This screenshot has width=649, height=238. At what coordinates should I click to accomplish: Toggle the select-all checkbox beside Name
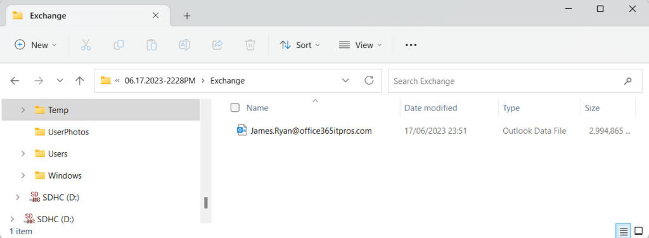235,108
